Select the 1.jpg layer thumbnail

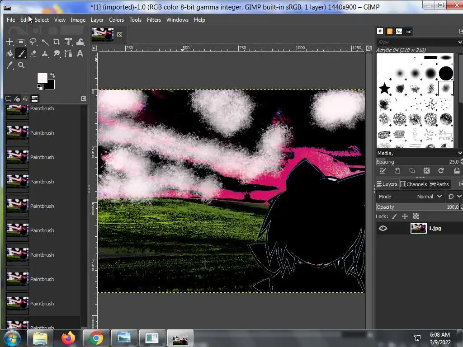pos(418,228)
